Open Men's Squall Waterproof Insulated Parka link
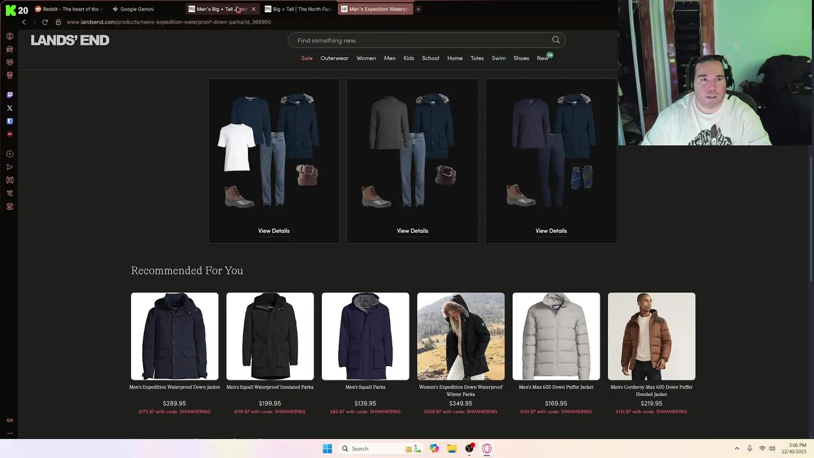This screenshot has width=814, height=458. pos(270,387)
